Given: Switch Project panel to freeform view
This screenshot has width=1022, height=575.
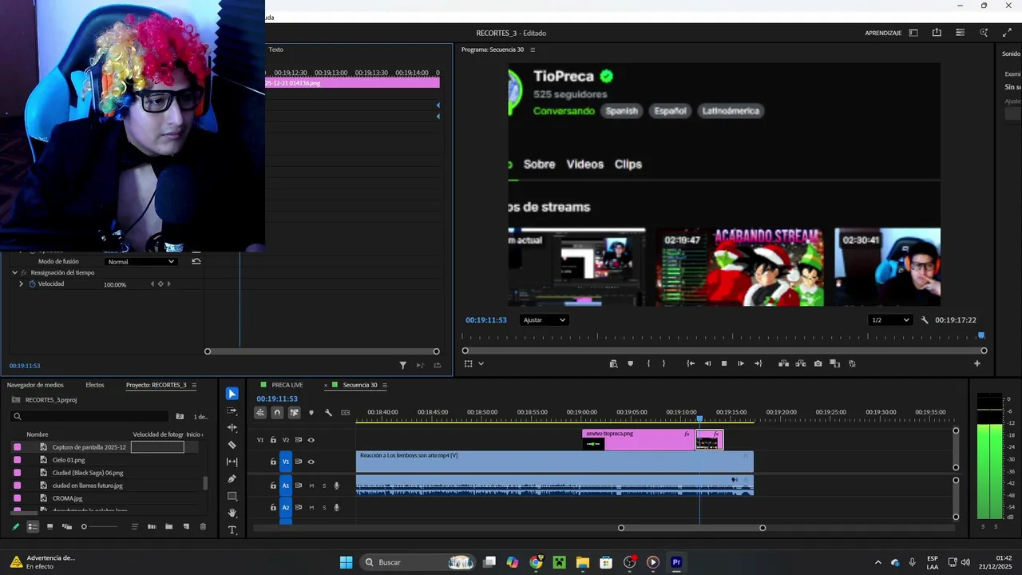Looking at the screenshot, I should click(67, 526).
